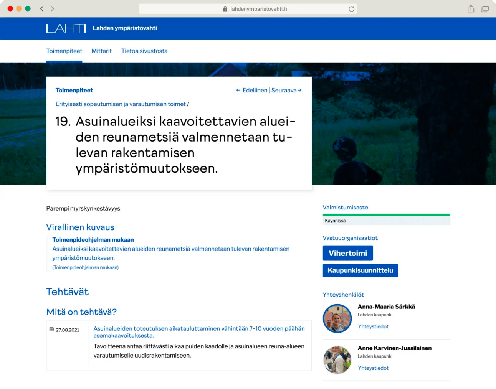Click the name Anne Karvinen-Jussilainen
496x389 pixels.
point(395,348)
